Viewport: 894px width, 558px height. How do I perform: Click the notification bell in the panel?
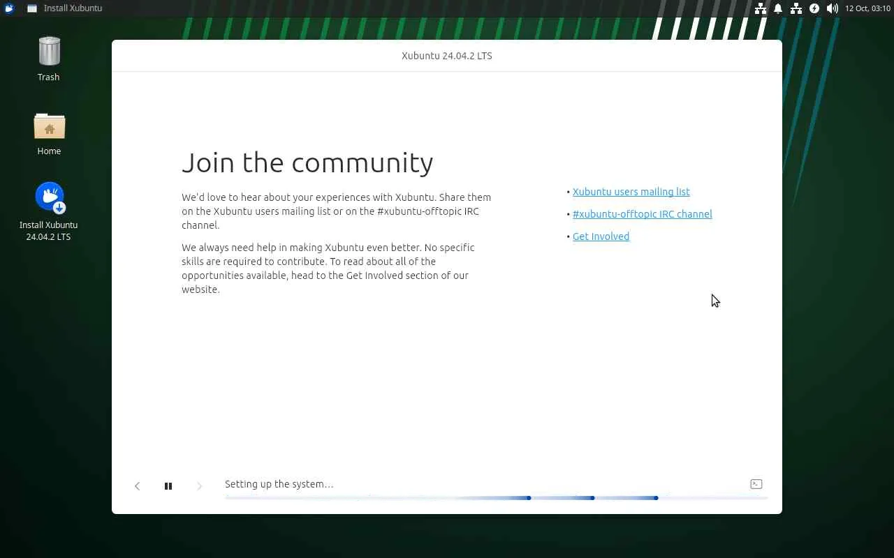(x=778, y=8)
